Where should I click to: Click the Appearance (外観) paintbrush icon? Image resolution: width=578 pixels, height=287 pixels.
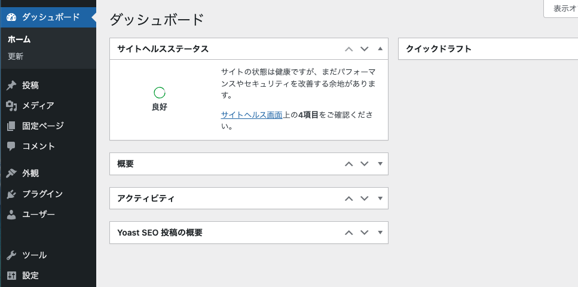[x=11, y=173]
